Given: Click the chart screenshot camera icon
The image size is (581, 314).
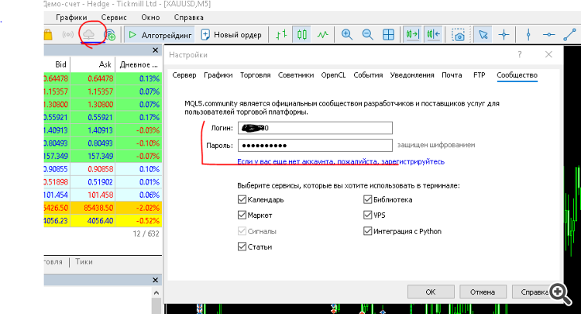Looking at the screenshot, I should coord(459,35).
